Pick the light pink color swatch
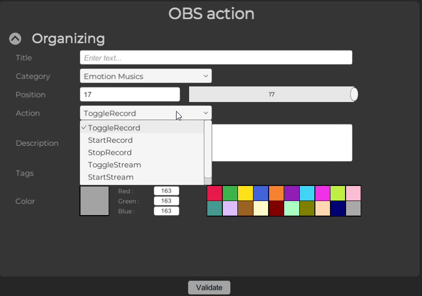 354,193
